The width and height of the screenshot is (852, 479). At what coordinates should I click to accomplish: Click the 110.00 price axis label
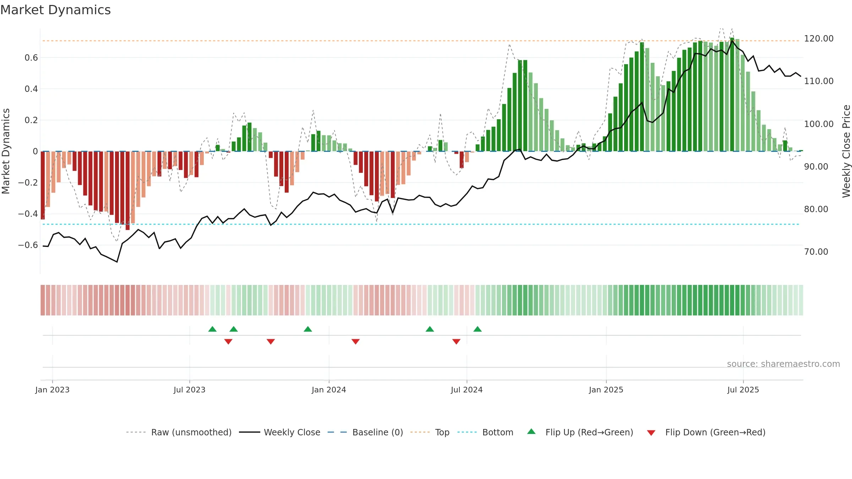819,81
